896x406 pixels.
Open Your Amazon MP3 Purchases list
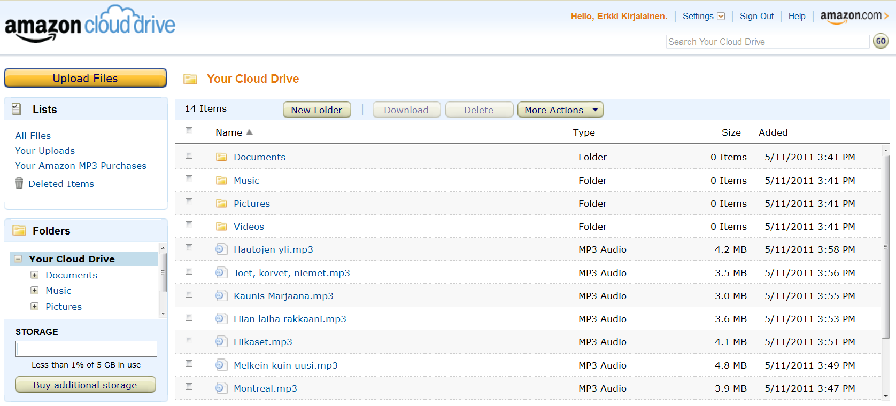pyautogui.click(x=81, y=166)
